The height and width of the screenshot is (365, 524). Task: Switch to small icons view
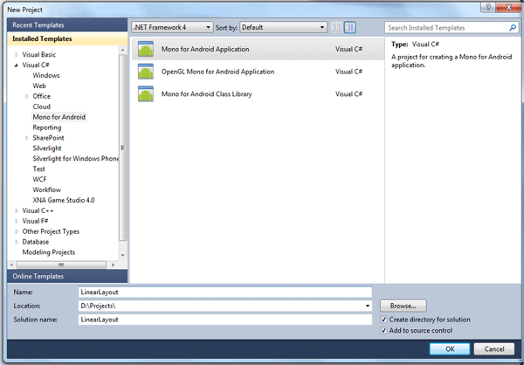tap(336, 27)
